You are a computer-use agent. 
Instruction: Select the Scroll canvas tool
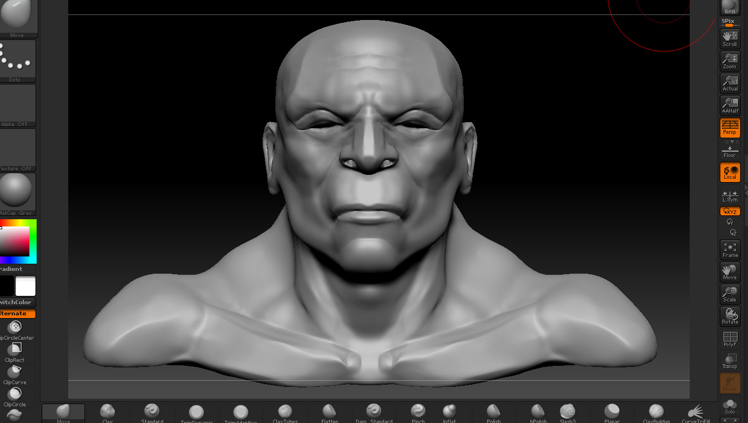click(x=730, y=39)
